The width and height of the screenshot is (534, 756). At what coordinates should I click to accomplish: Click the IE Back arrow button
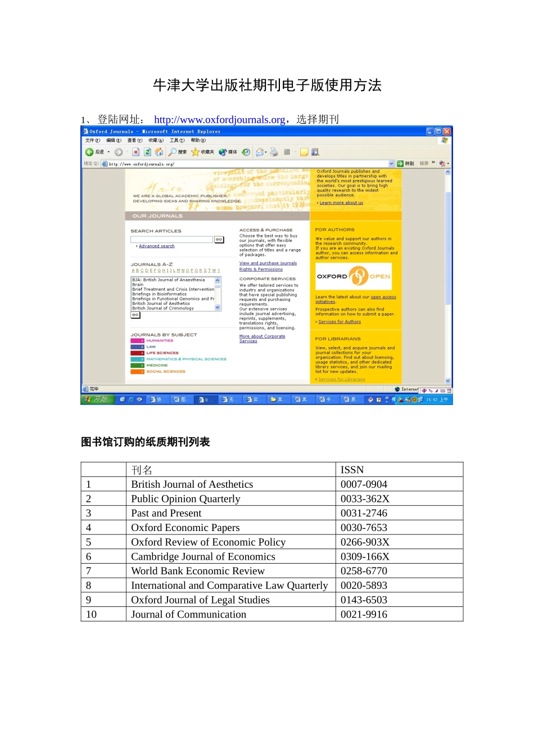click(x=89, y=152)
